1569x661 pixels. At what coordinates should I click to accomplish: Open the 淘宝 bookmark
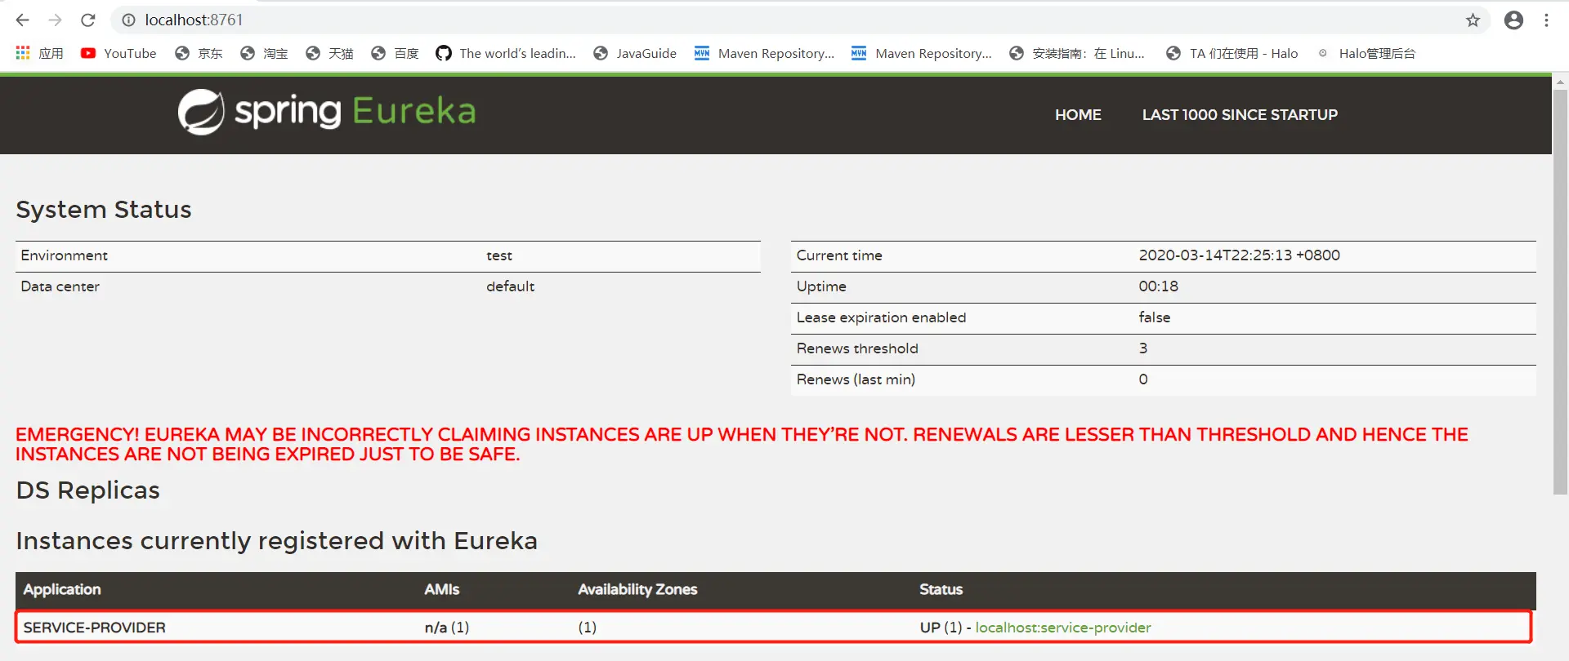(x=264, y=53)
